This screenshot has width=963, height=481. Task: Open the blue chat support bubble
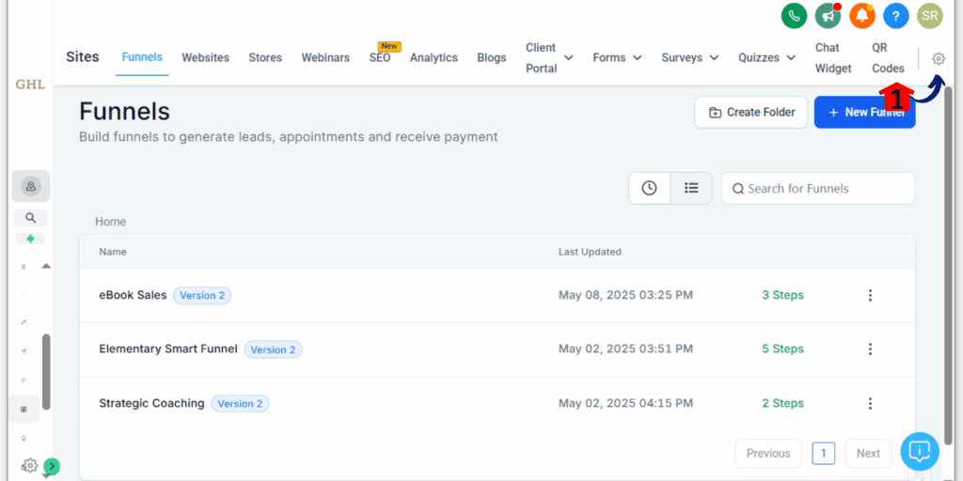[x=920, y=452]
